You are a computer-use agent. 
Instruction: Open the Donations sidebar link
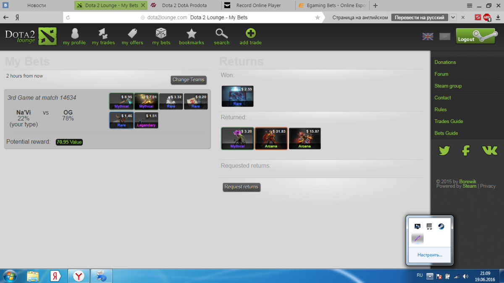[x=445, y=62]
